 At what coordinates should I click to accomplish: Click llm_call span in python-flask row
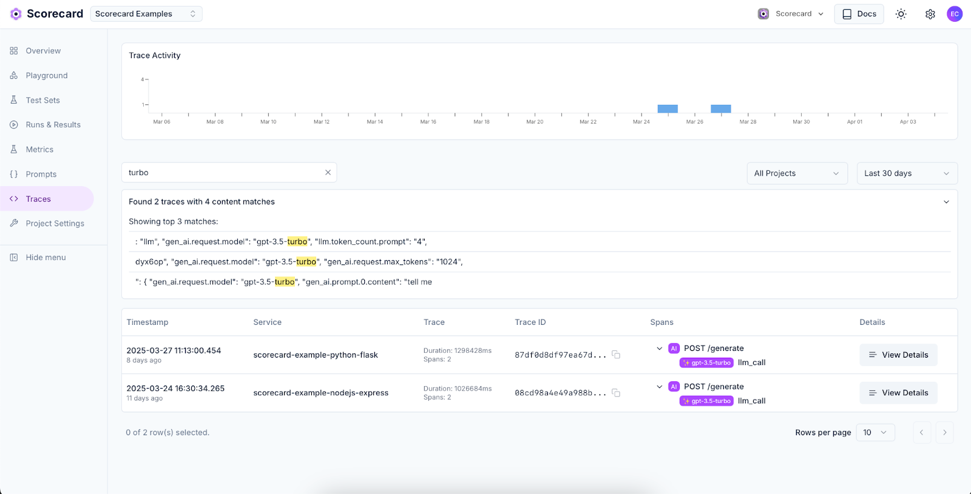coord(751,362)
